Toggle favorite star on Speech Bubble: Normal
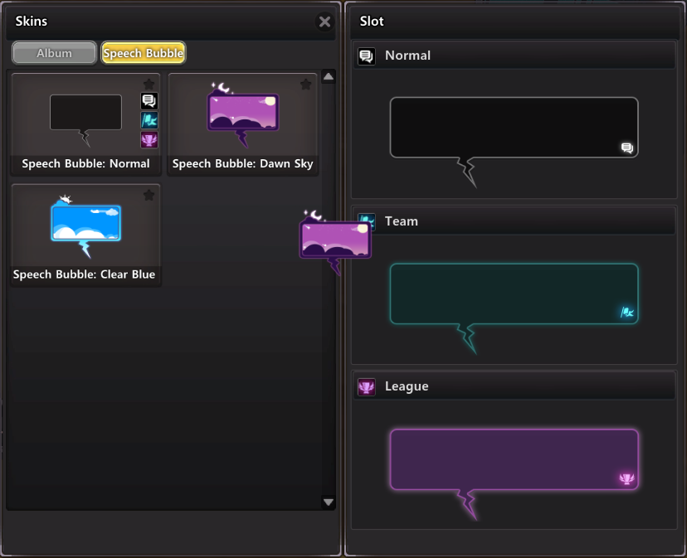 [x=149, y=84]
